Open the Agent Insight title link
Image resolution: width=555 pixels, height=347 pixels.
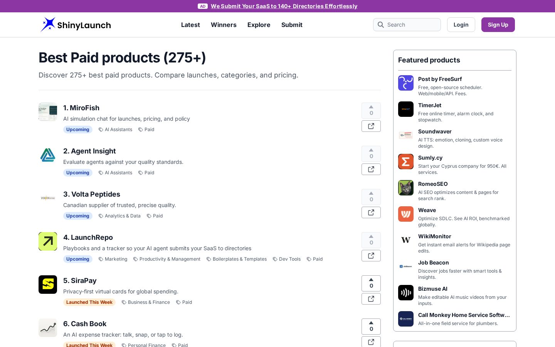coord(89,151)
